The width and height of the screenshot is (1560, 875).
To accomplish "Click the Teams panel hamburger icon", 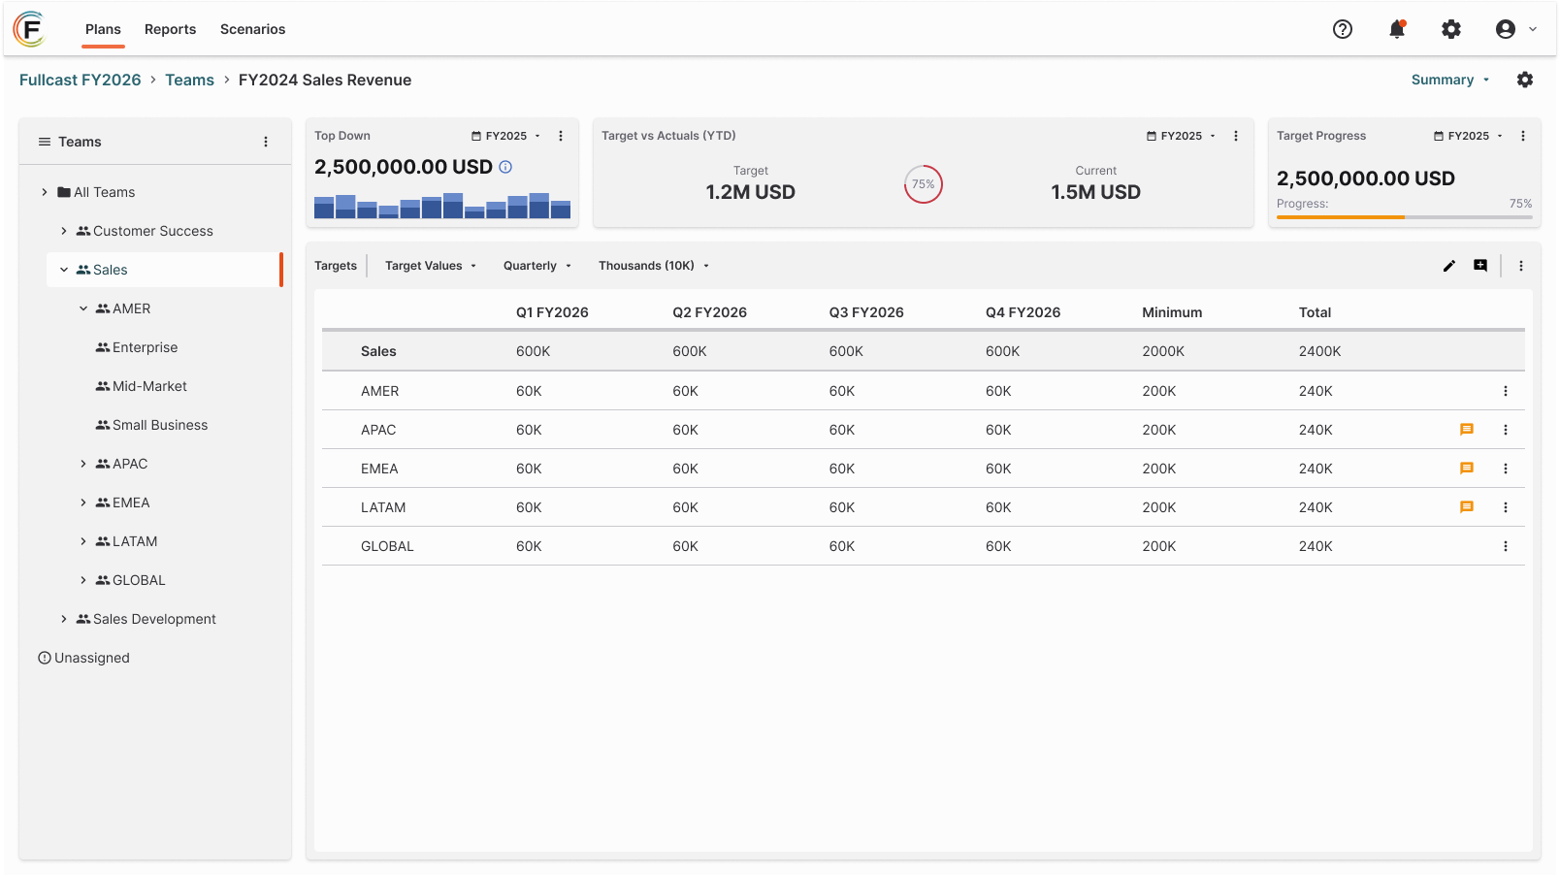I will (x=45, y=142).
